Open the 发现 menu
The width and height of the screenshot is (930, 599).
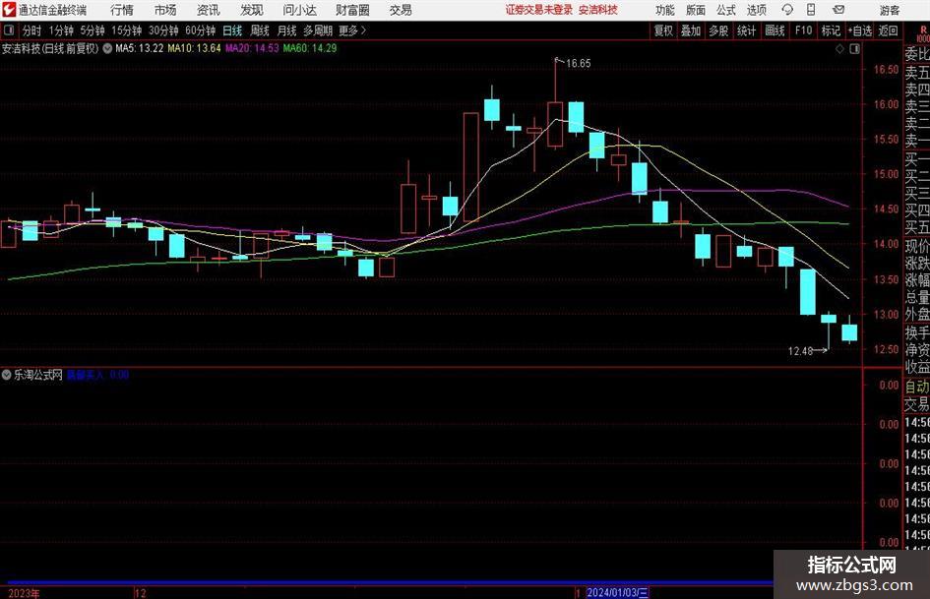[x=252, y=10]
